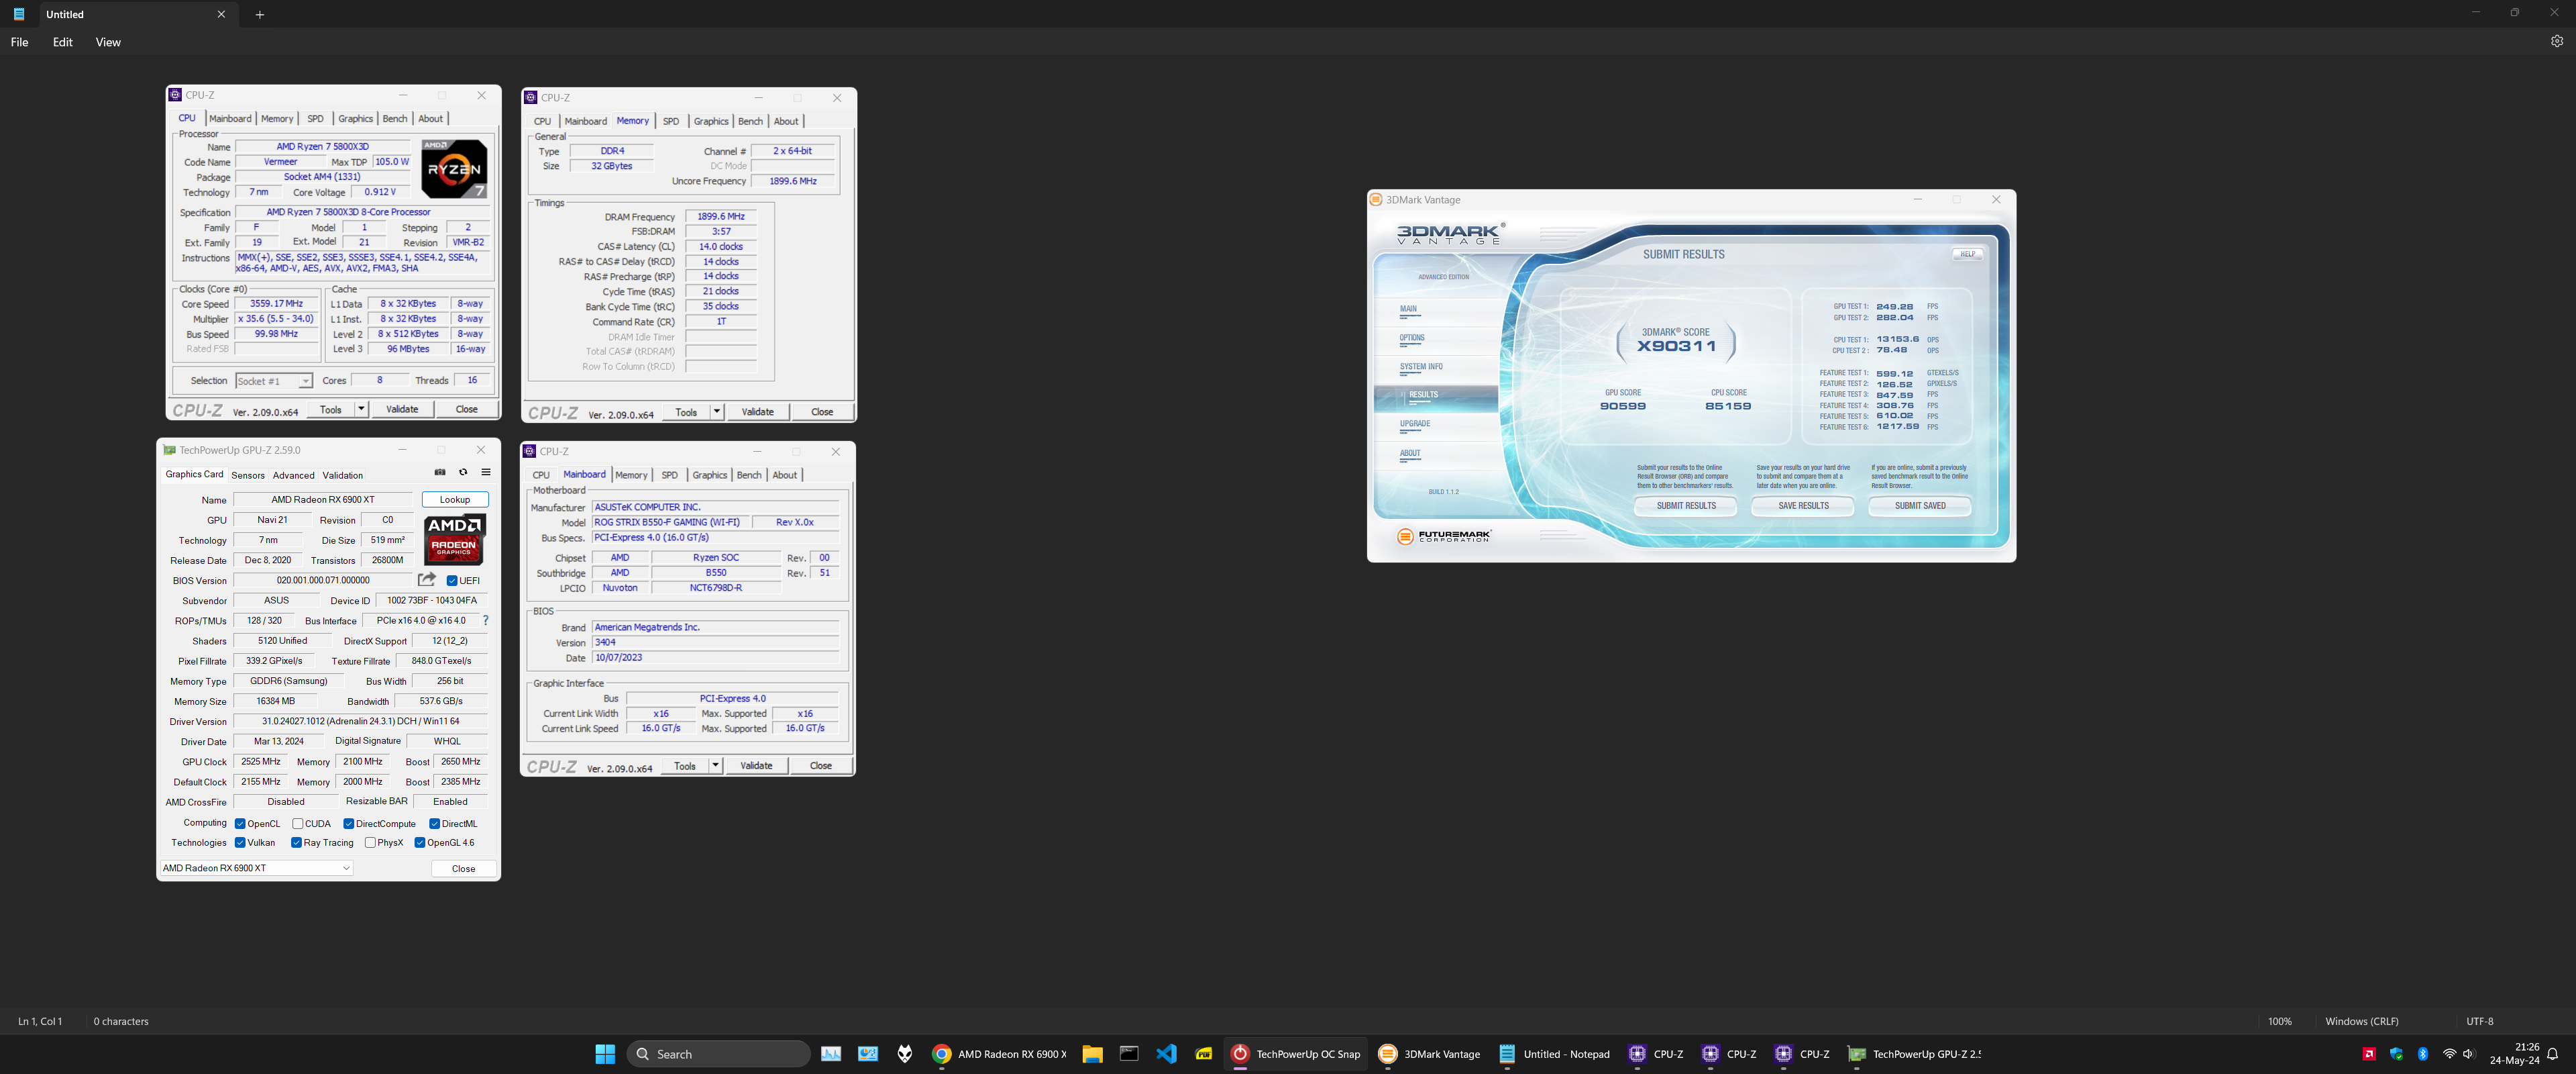Click the AMD Software tray icon

2369,1054
